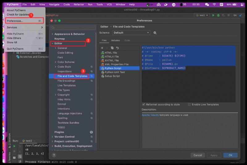The height and width of the screenshot is (165, 247).
Task: Open the Services submenu
Action: (25, 27)
